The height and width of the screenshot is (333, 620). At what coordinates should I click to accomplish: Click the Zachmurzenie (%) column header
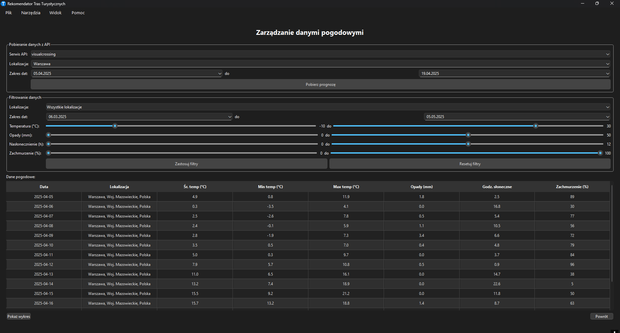tap(572, 187)
